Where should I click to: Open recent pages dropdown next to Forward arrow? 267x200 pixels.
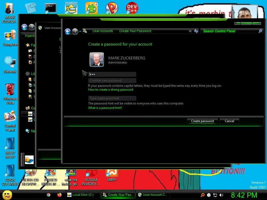[80, 31]
